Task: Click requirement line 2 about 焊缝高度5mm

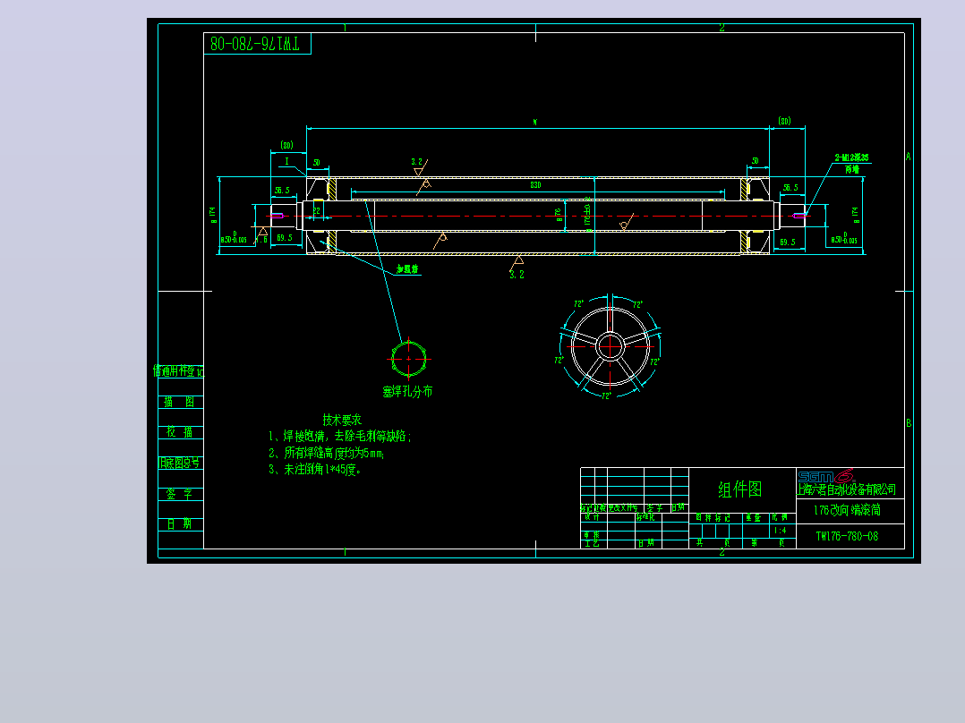Action: [326, 454]
